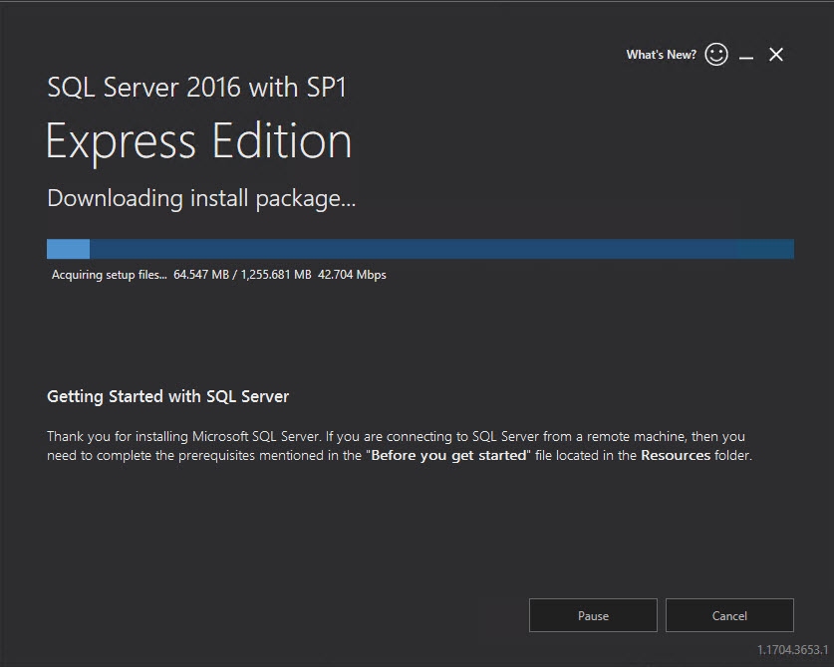The width and height of the screenshot is (834, 667).
Task: Click the "Acquiring setup files..." label
Action: click(x=110, y=275)
